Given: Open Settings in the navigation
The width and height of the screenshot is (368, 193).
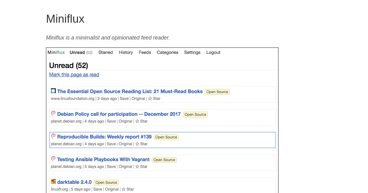Looking at the screenshot, I should click(x=192, y=52).
